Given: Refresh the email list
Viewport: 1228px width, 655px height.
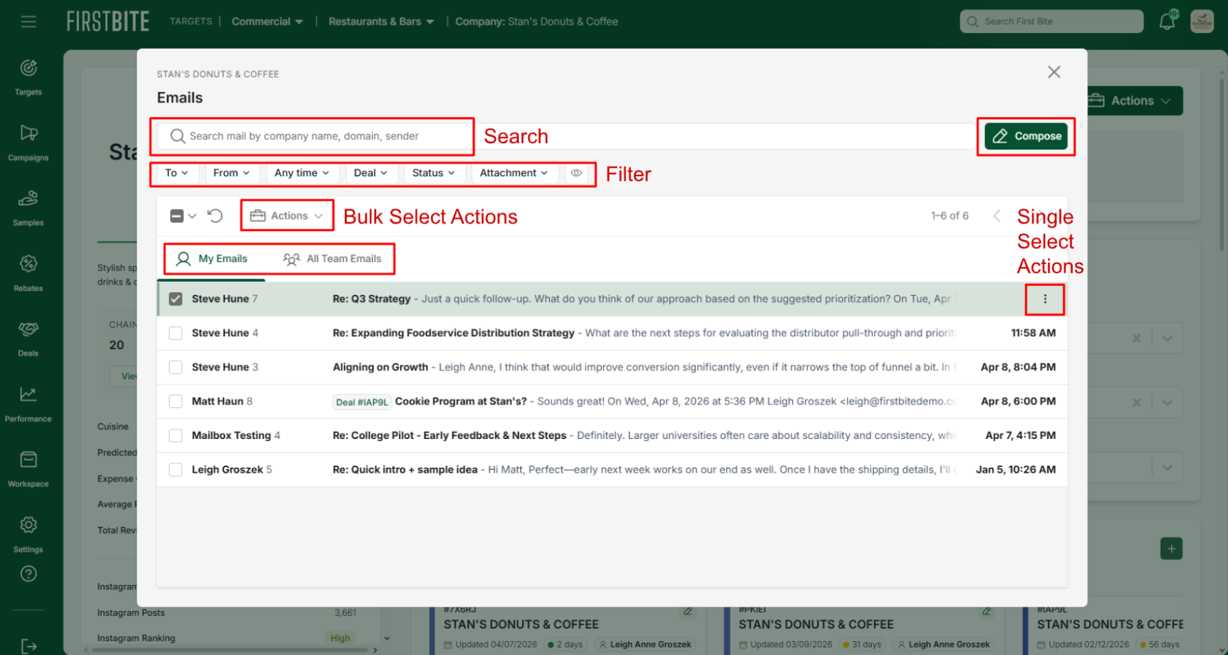Looking at the screenshot, I should click(215, 216).
